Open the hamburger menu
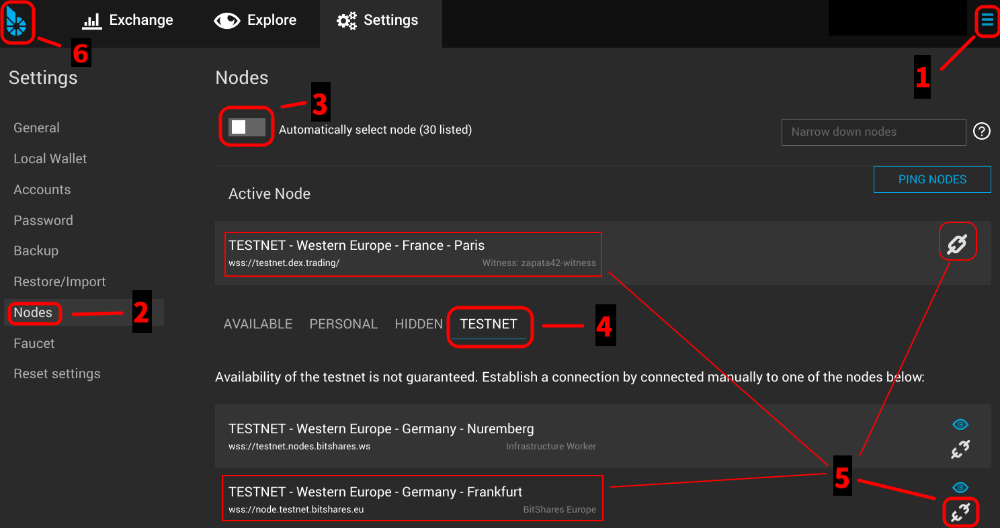This screenshot has width=1000, height=528. click(x=987, y=20)
